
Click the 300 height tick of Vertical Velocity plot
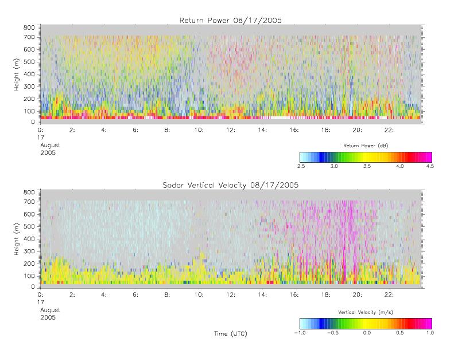click(29, 251)
